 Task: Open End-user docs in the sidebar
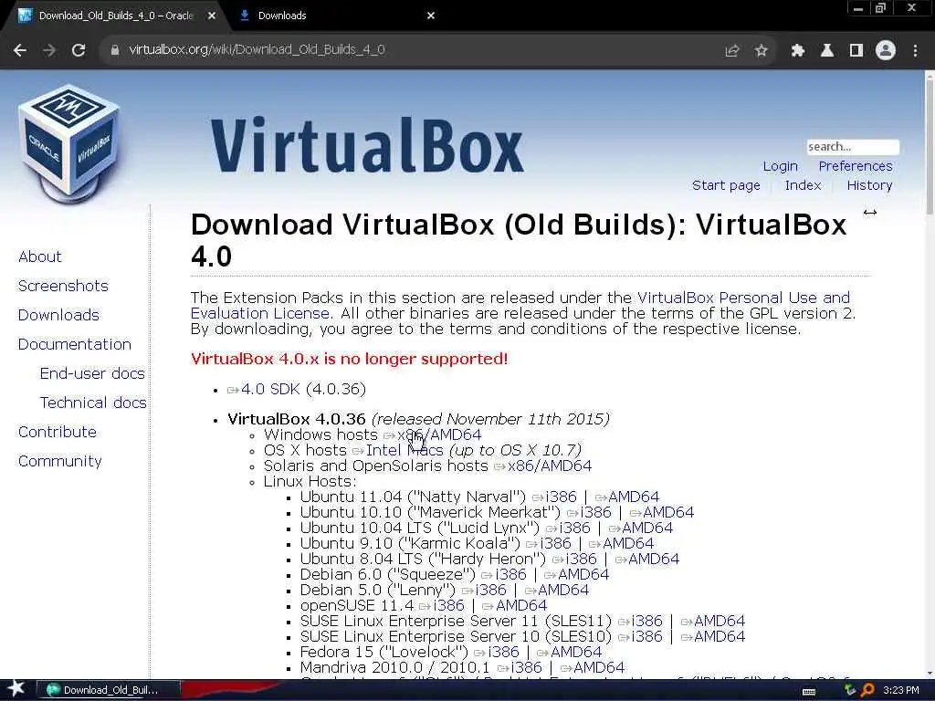tap(92, 373)
